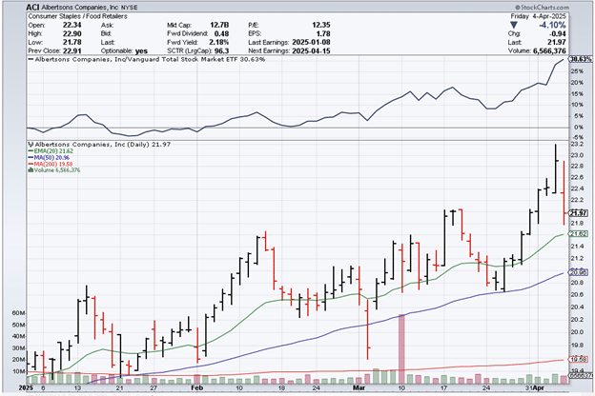The width and height of the screenshot is (595, 396).
Task: Click the P/E value 12.35
Action: click(x=321, y=25)
